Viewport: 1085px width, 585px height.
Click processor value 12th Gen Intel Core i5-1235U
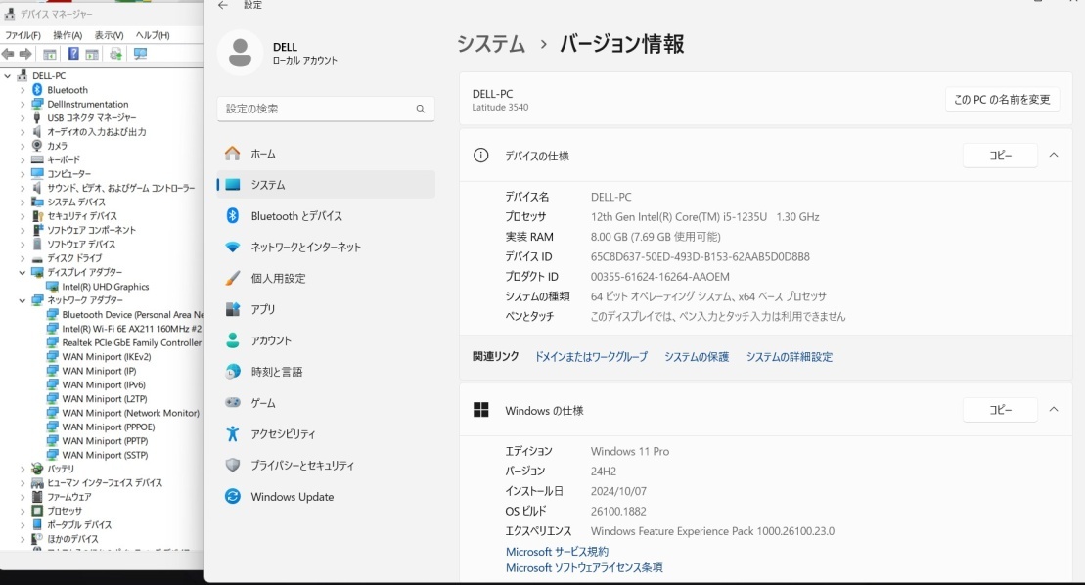pos(705,216)
